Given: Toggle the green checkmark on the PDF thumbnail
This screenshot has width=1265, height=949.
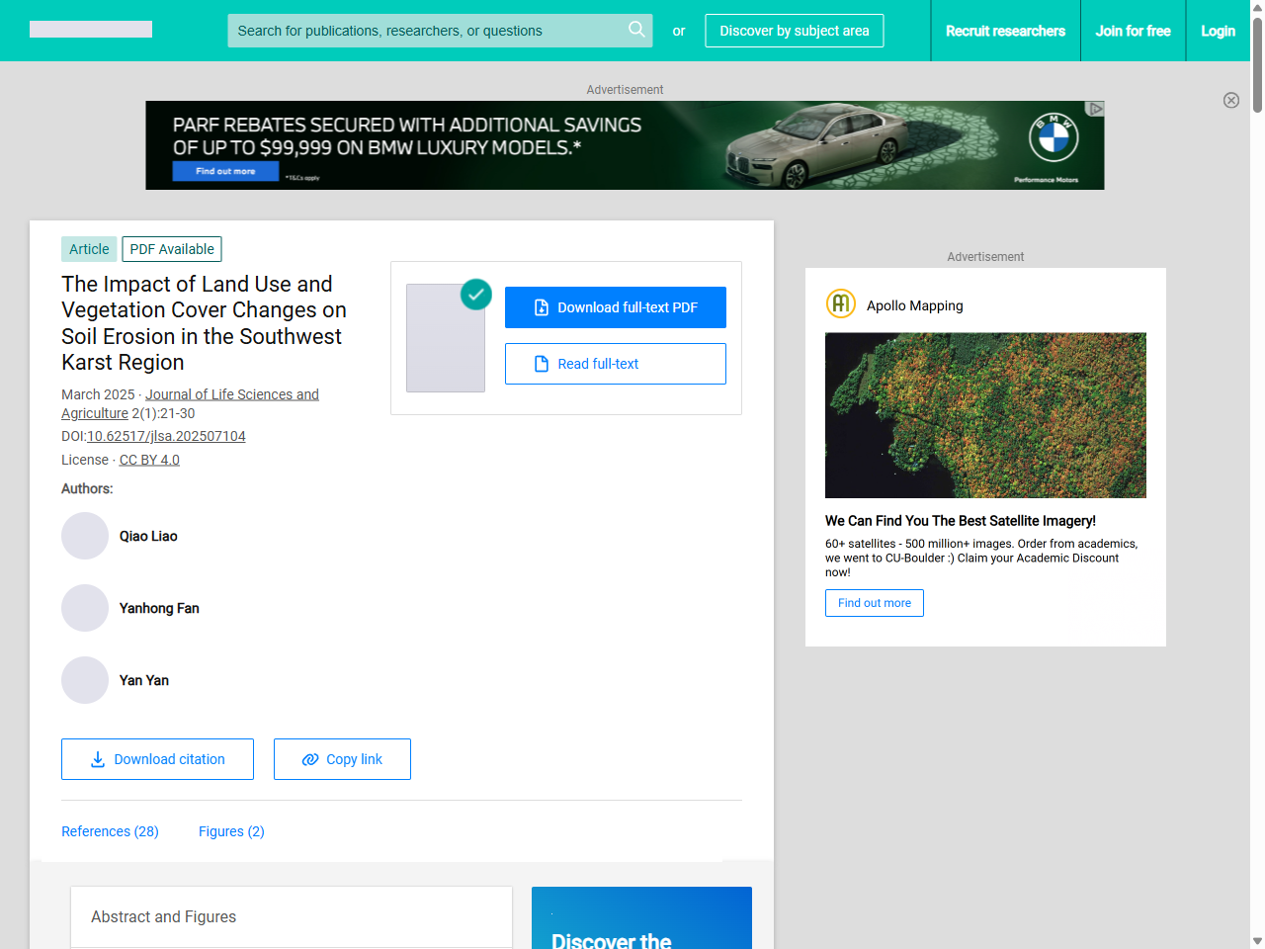Looking at the screenshot, I should (475, 295).
